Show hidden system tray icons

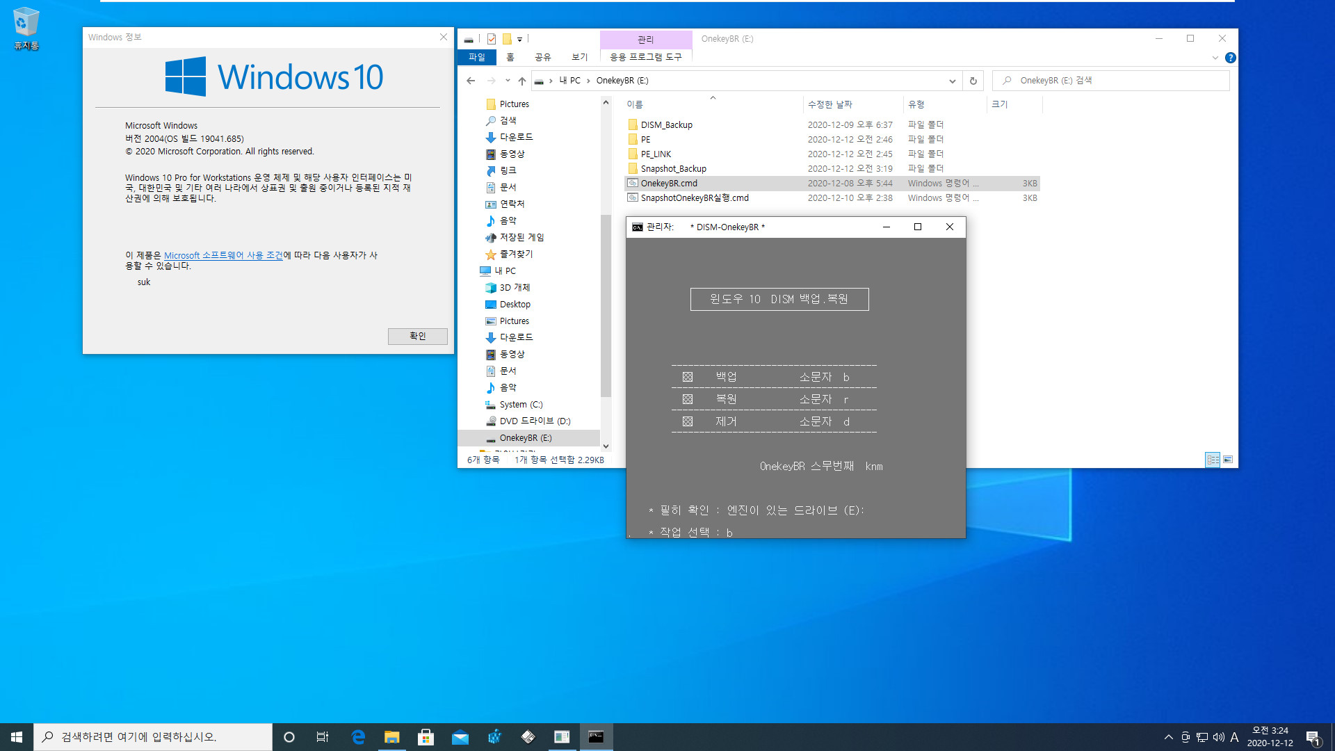click(1168, 737)
